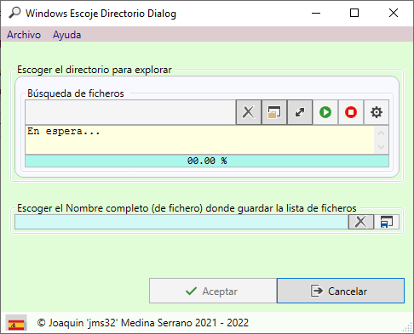Grab the window resize grip corner

pos(408,327)
